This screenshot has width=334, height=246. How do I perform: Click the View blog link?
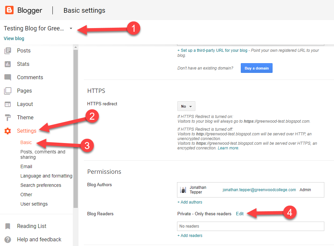pyautogui.click(x=14, y=38)
